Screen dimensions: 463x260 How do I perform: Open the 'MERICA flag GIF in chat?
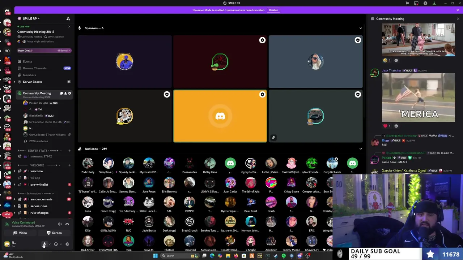tap(419, 97)
